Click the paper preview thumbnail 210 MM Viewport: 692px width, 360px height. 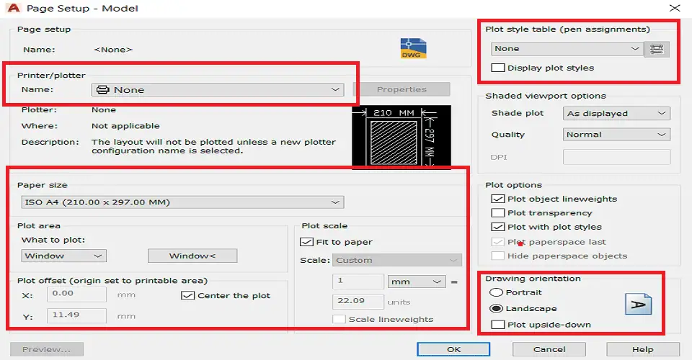[402, 137]
